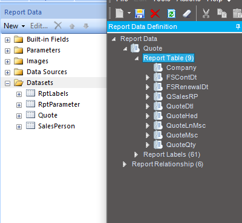Click the QuoteDtl table icon

[158, 106]
